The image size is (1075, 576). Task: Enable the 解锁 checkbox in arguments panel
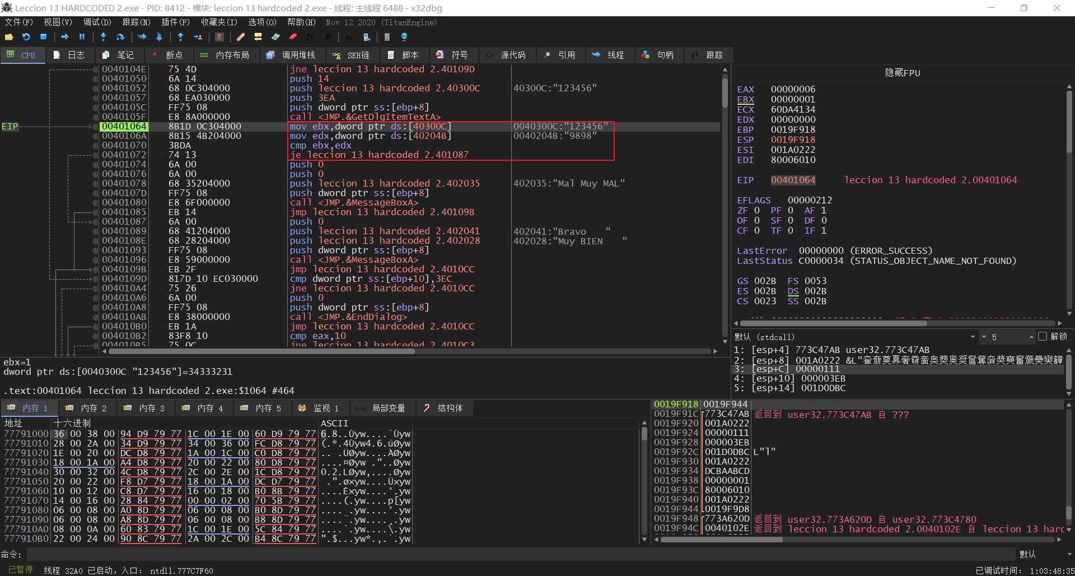pos(1042,337)
